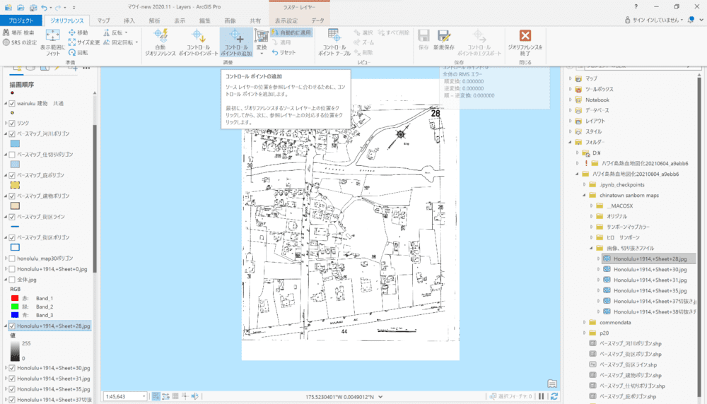Viewport: 707px width, 404px height.
Task: Click the Undo arrow in quick access toolbar
Action: click(44, 7)
